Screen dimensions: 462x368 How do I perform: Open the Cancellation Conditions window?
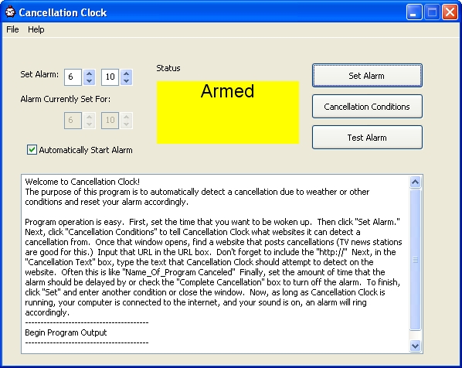pyautogui.click(x=367, y=107)
